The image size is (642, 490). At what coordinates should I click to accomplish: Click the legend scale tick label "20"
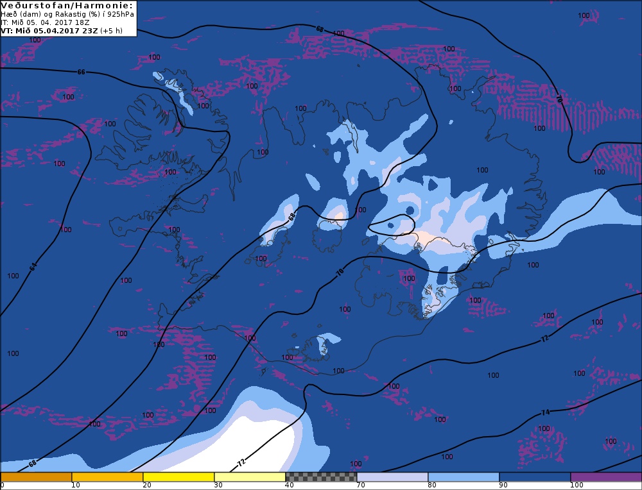point(146,486)
